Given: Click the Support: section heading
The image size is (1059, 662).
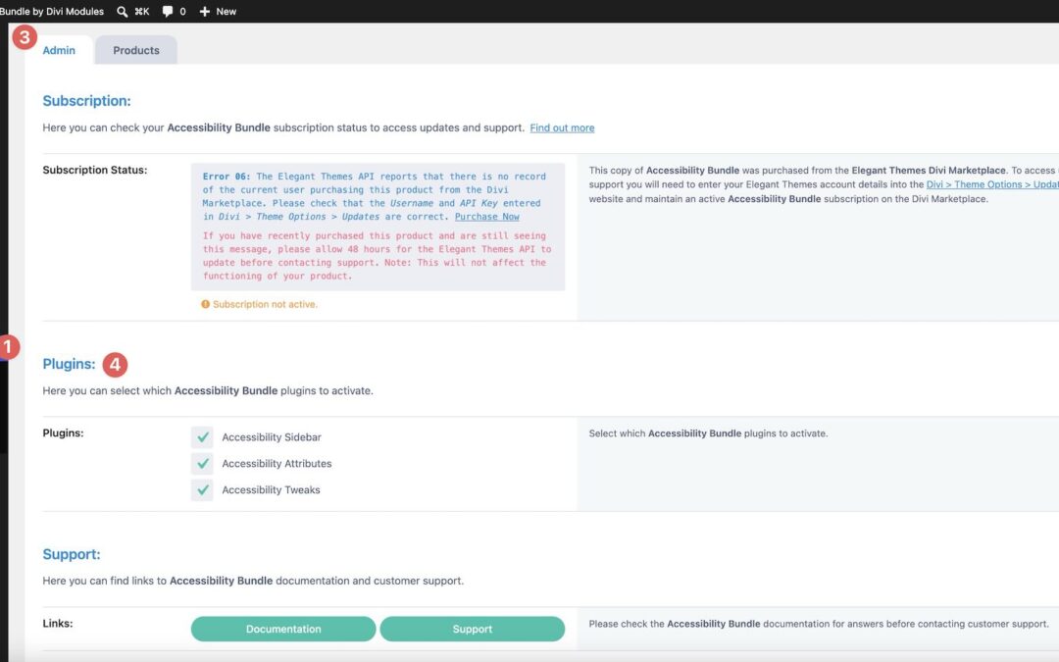Looking at the screenshot, I should click(72, 554).
